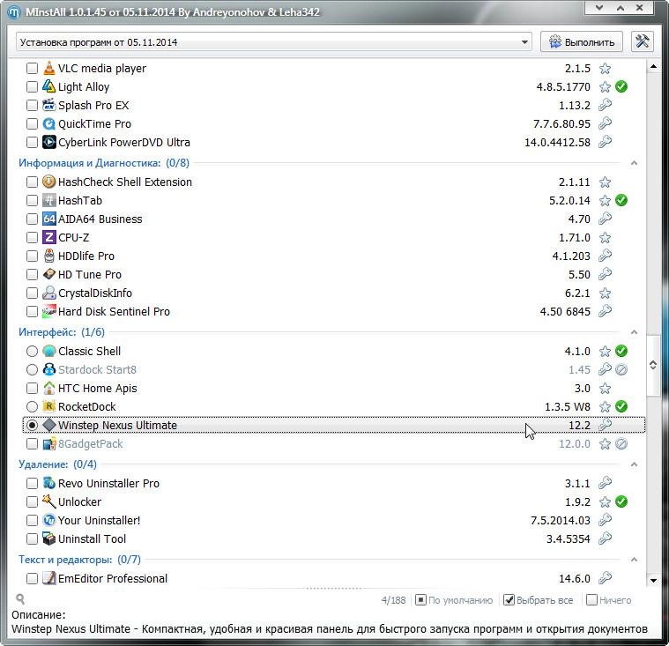This screenshot has width=669, height=646.
Task: Click the Информация и Диагностика header
Action: click(104, 163)
